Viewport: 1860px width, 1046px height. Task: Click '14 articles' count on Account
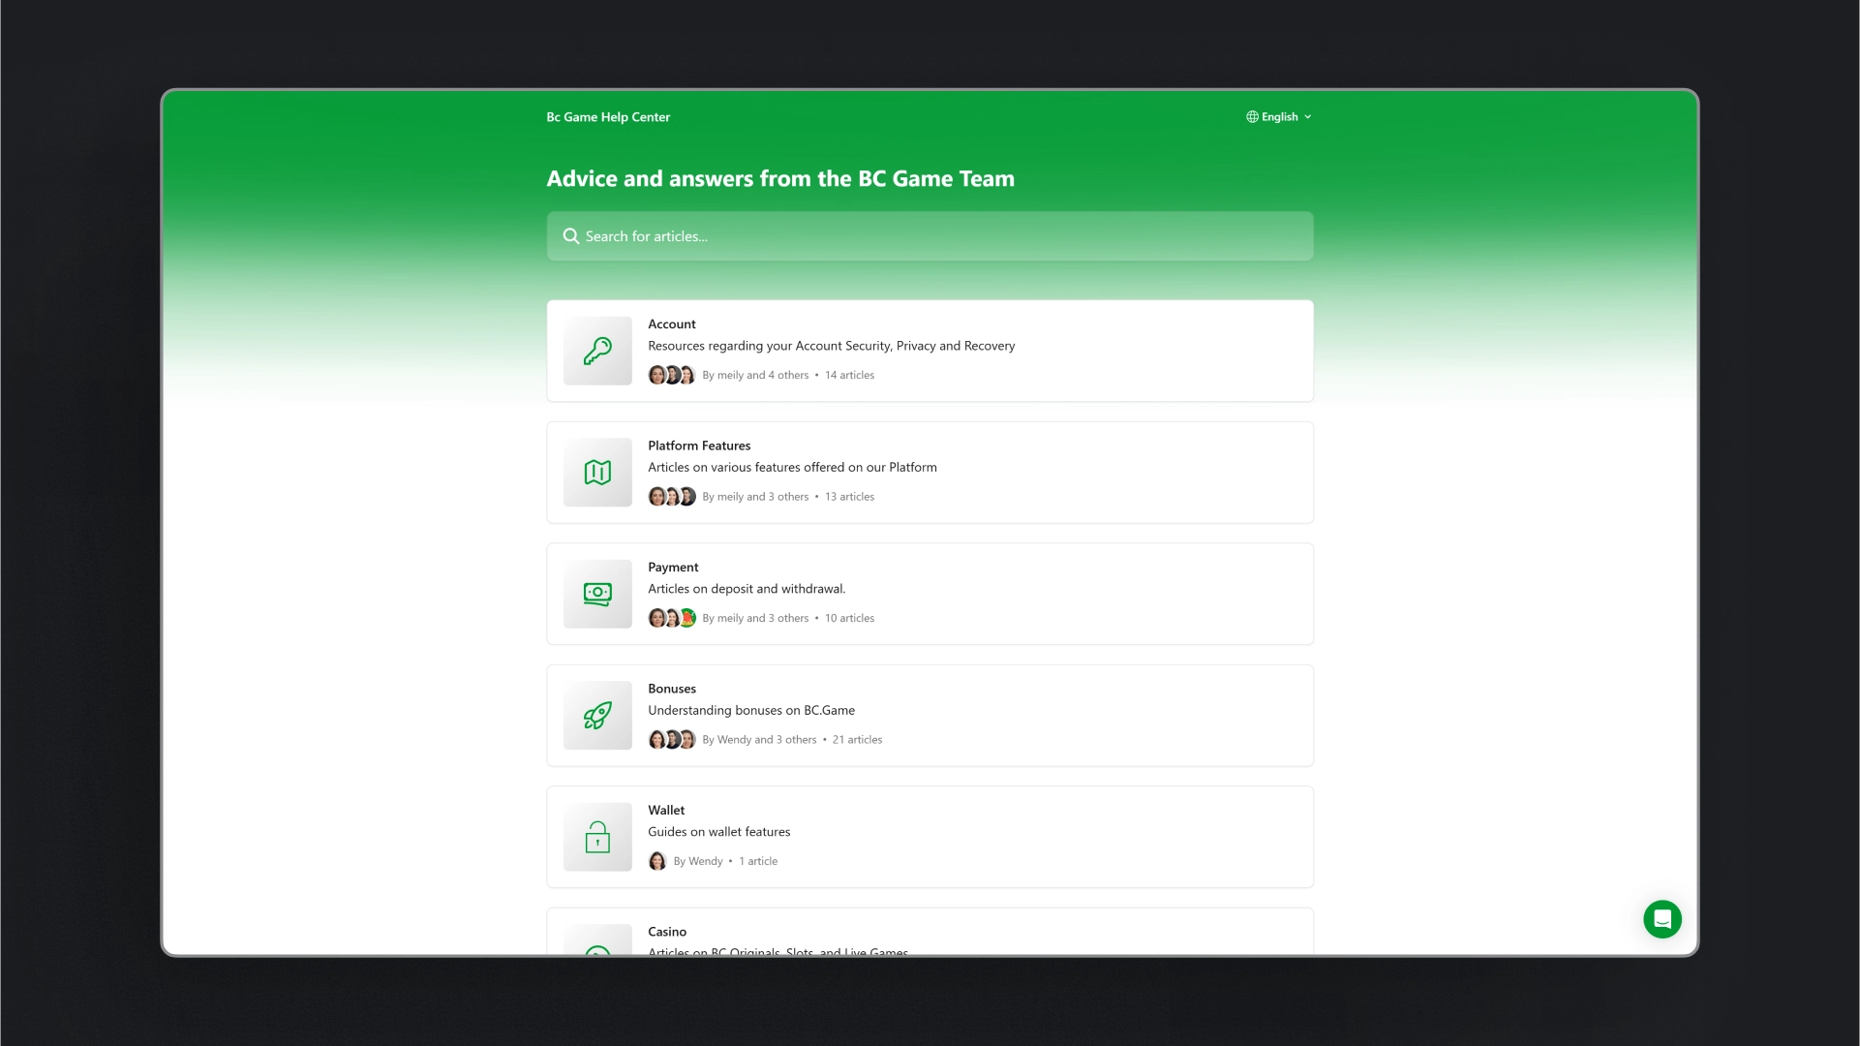tap(849, 376)
